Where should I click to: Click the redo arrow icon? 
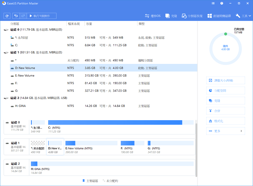23,16
